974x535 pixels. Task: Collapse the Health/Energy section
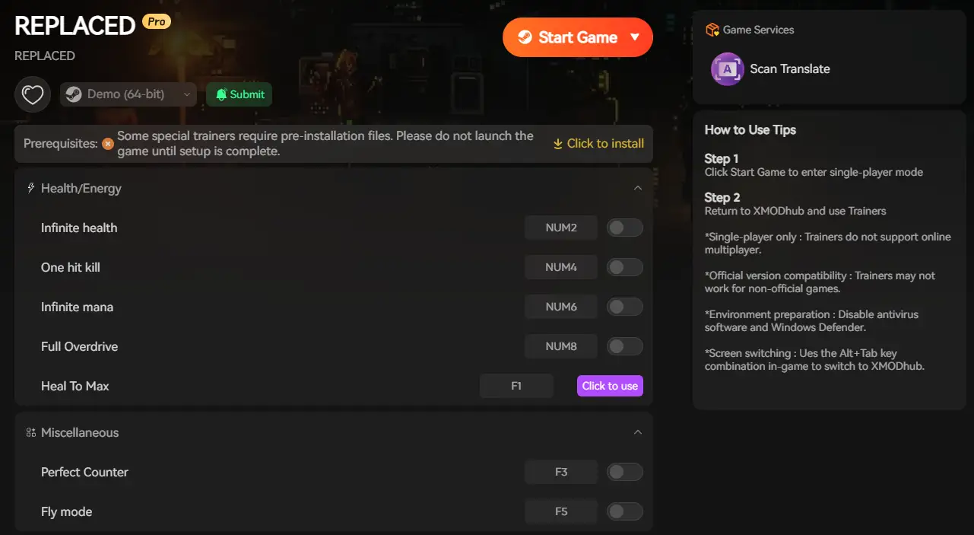click(638, 188)
